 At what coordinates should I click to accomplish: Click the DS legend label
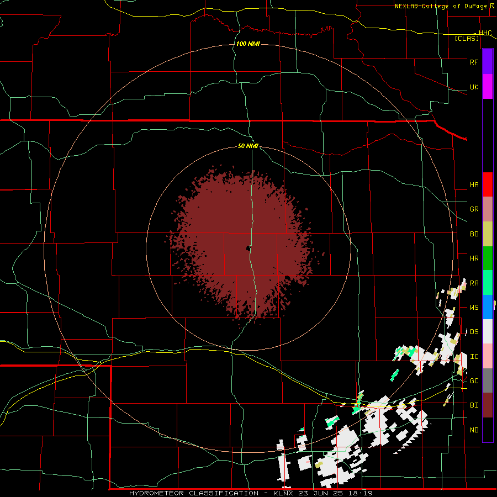pyautogui.click(x=474, y=332)
